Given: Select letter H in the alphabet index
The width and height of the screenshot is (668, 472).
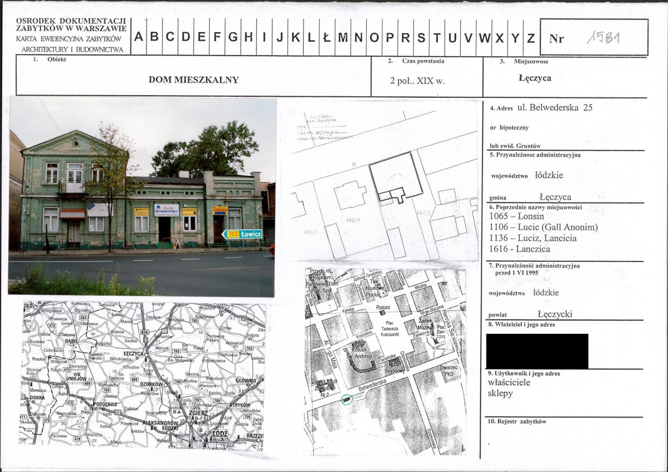Looking at the screenshot, I should tap(249, 37).
